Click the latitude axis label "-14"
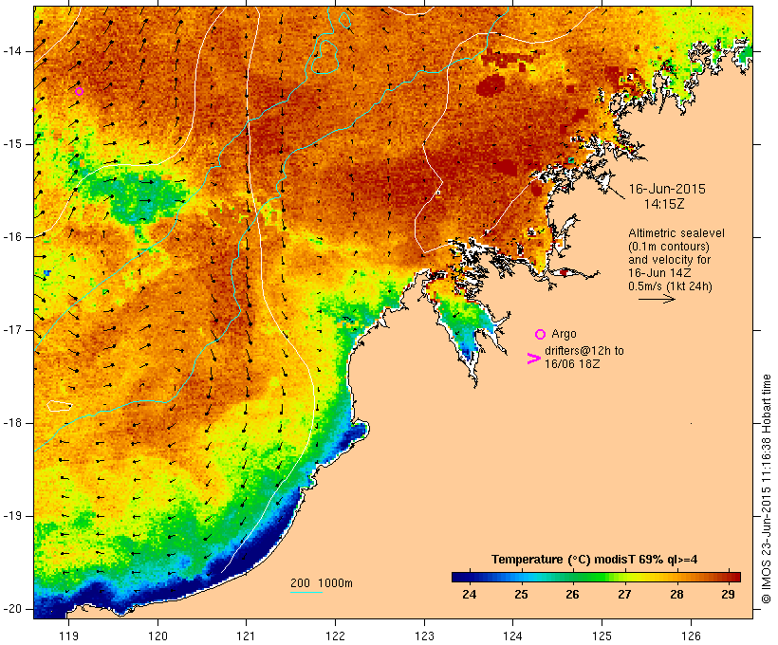778x645 pixels. point(12,51)
